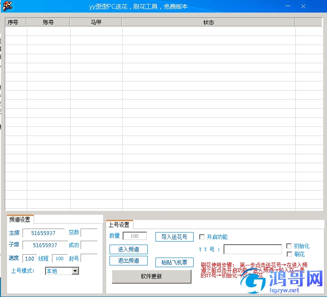Close the yy歪歪PC送花 window
The width and height of the screenshot is (327, 297).
304,6
